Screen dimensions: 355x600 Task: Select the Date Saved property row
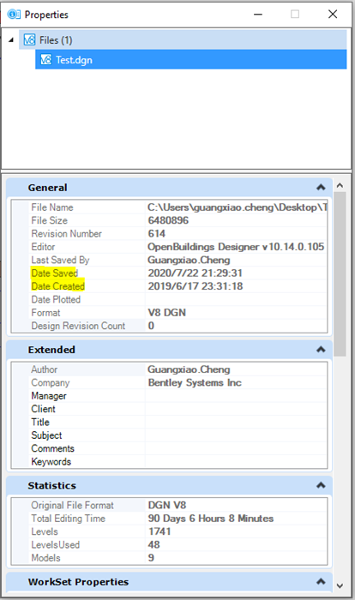(169, 273)
